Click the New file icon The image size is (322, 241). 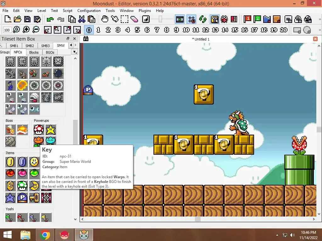click(x=8, y=19)
